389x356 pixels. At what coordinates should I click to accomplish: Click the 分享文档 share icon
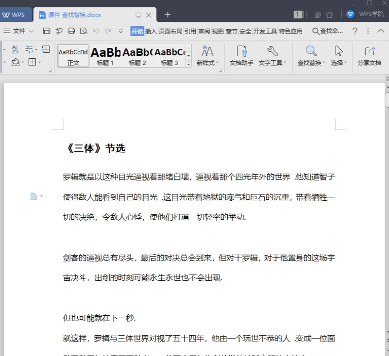369,51
